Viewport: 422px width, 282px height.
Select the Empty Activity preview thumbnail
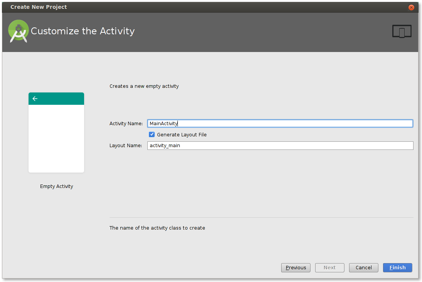pyautogui.click(x=56, y=133)
